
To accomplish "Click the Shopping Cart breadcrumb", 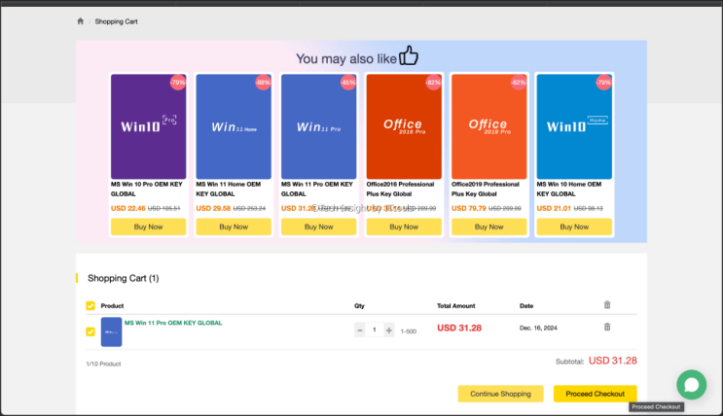I will click(x=116, y=21).
